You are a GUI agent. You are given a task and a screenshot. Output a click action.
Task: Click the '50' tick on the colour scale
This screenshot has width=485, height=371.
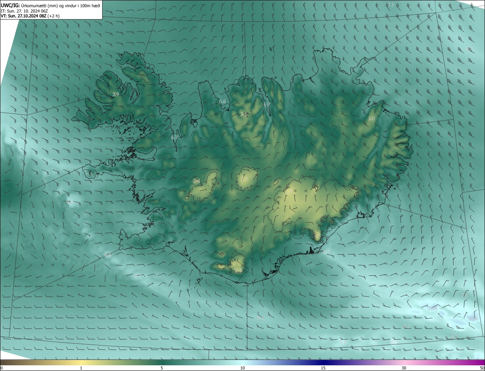click(482, 368)
